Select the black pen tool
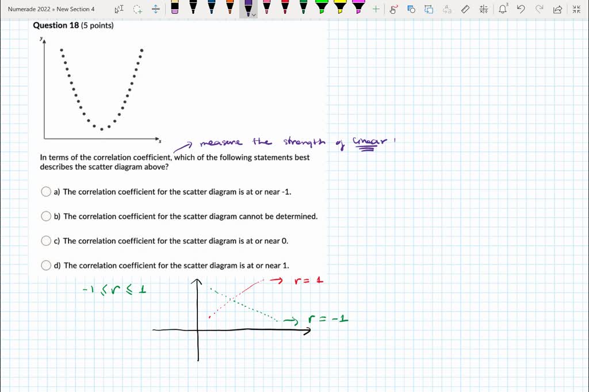Viewport: 589px width, 392px height. pos(192,9)
